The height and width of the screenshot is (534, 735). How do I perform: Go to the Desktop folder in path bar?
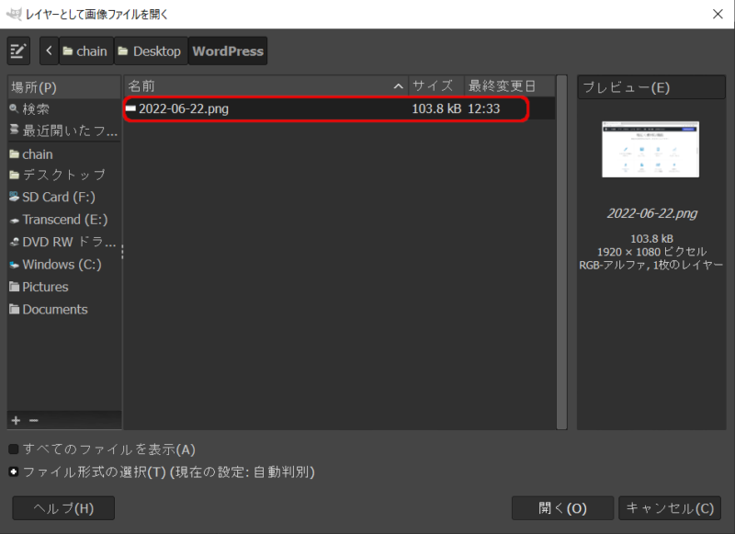tap(151, 51)
